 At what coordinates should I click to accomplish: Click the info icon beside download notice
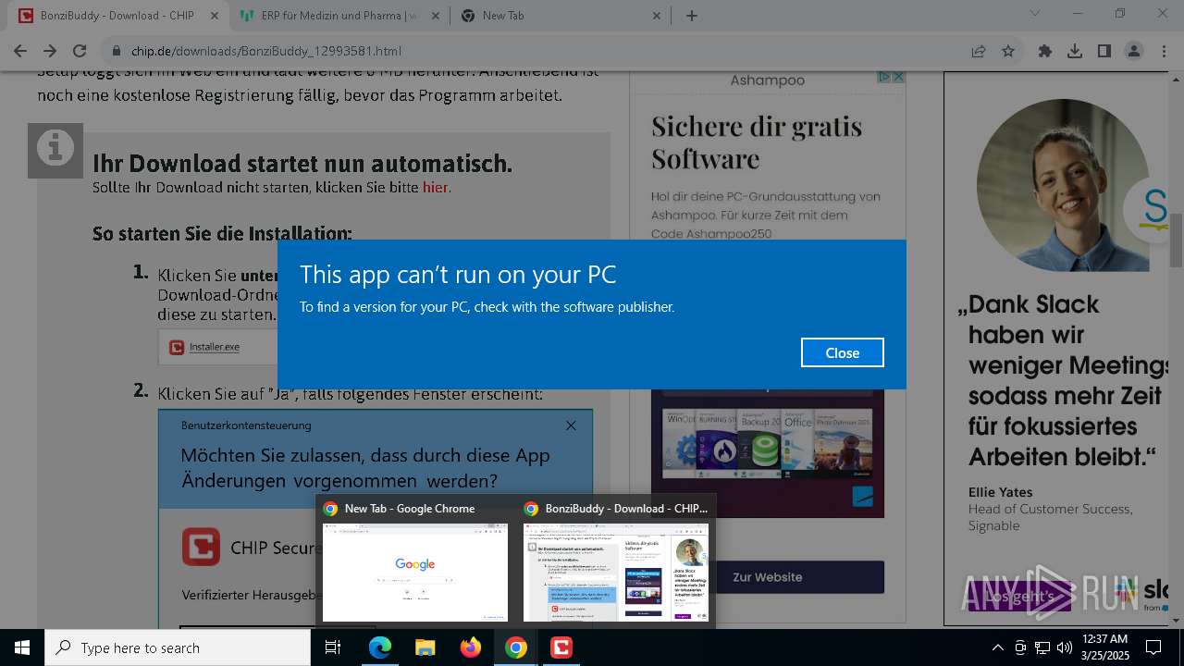55,151
